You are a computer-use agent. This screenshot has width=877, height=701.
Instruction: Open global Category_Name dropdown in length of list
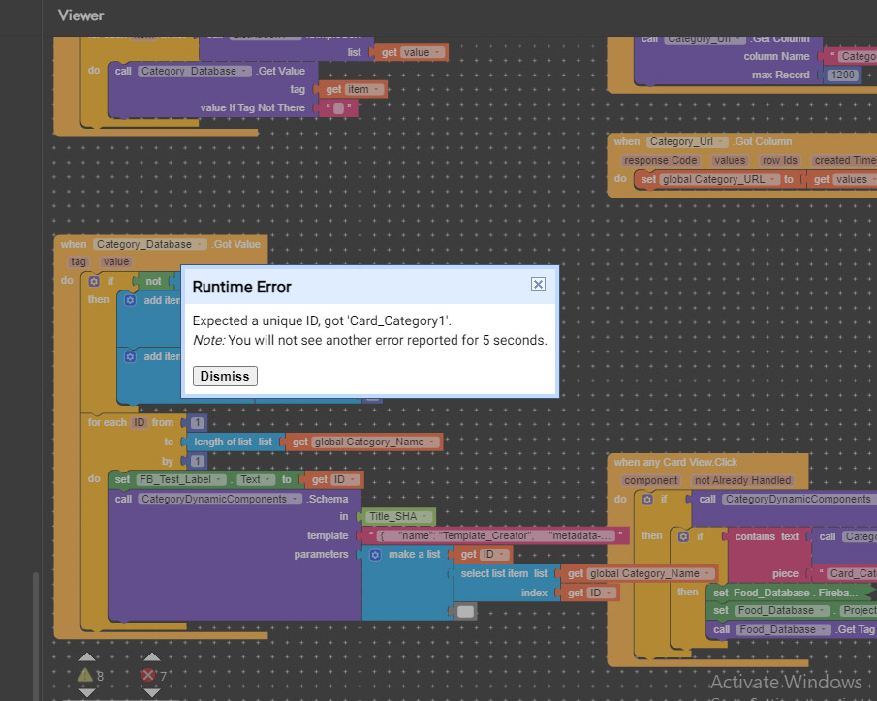431,442
